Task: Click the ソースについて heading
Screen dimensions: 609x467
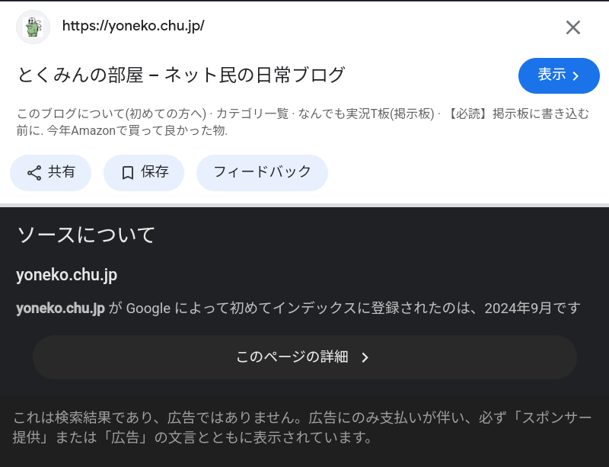Action: tap(85, 235)
